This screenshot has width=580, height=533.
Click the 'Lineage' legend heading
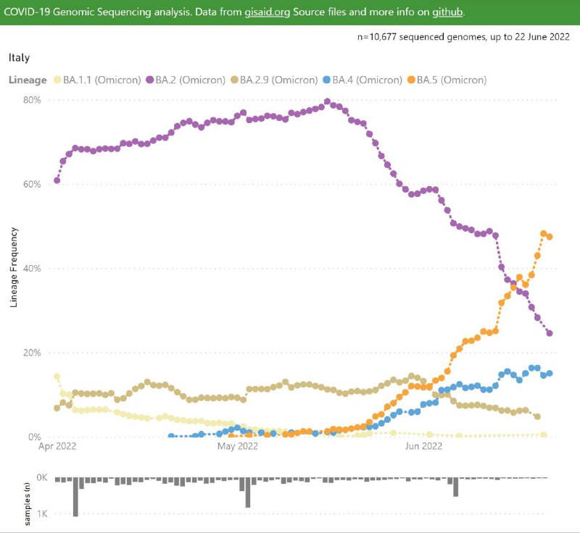pyautogui.click(x=28, y=80)
